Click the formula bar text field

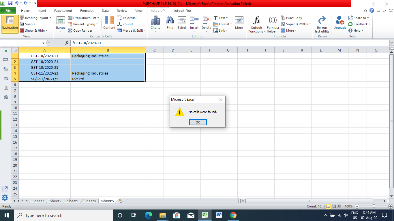(x=230, y=43)
